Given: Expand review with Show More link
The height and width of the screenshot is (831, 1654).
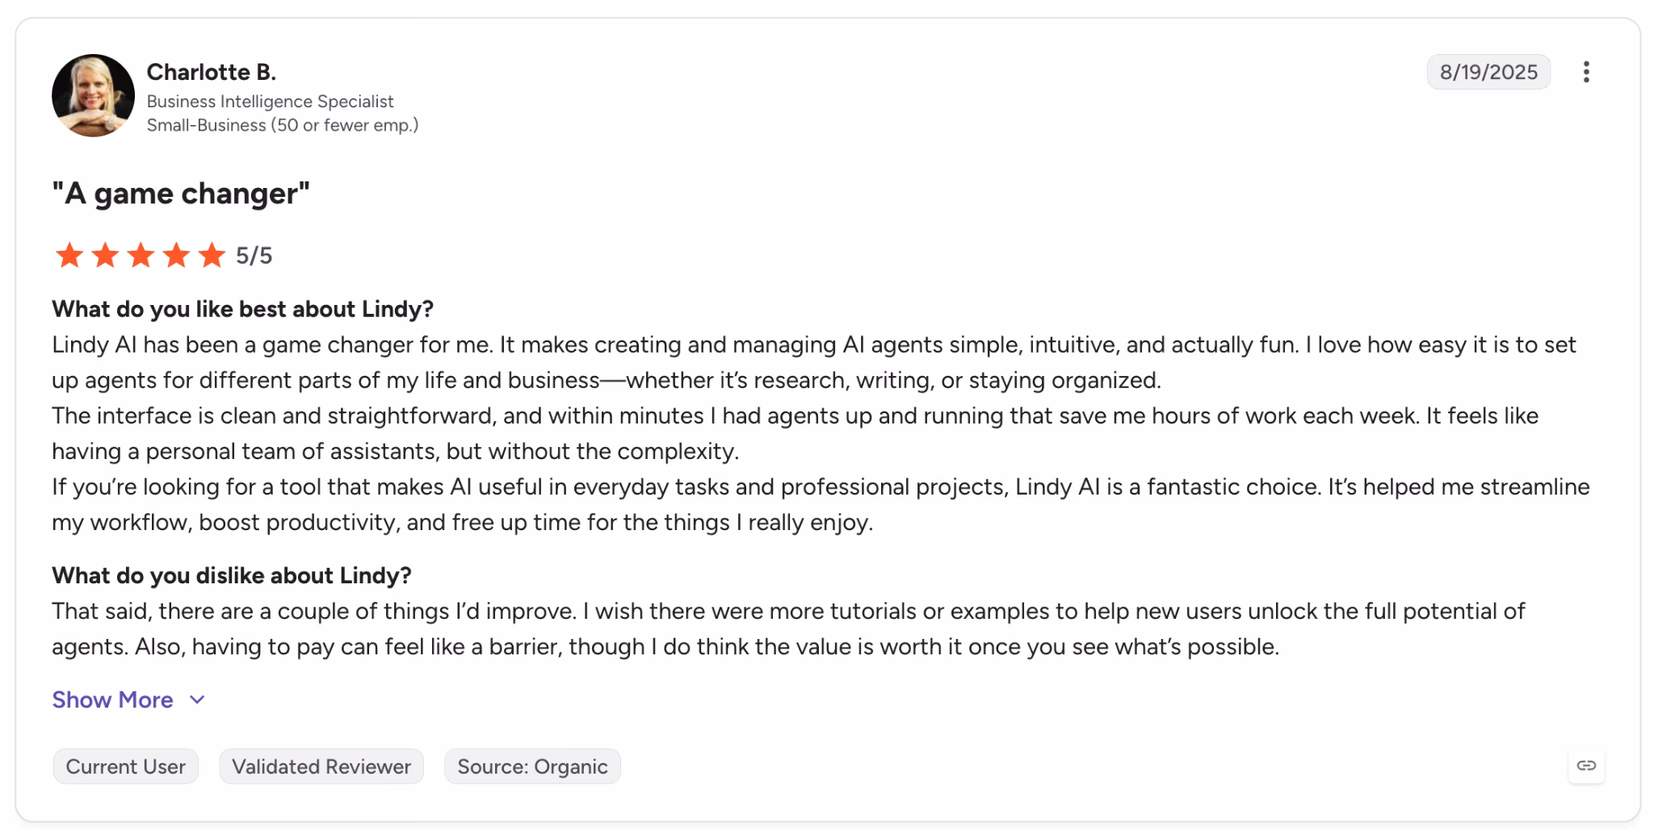Looking at the screenshot, I should click(x=112, y=699).
